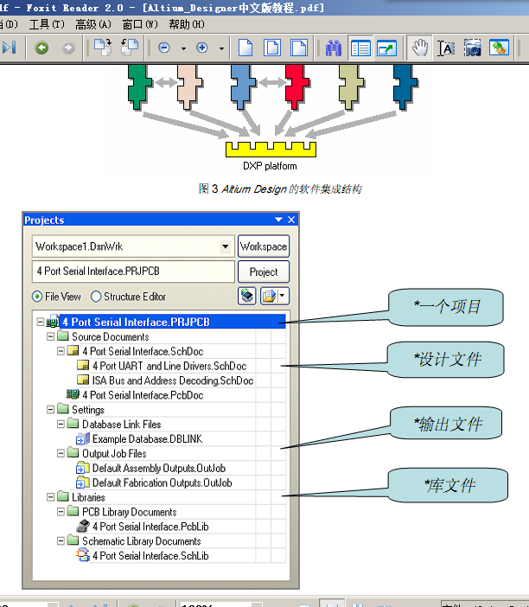Image resolution: width=529 pixels, height=607 pixels.
Task: Click the PcbDoc circuit board file icon
Action: 73,394
